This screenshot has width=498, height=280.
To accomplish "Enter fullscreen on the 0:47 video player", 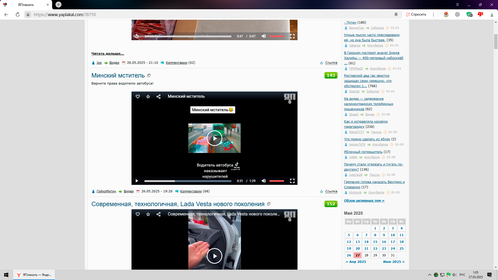I will tap(292, 36).
